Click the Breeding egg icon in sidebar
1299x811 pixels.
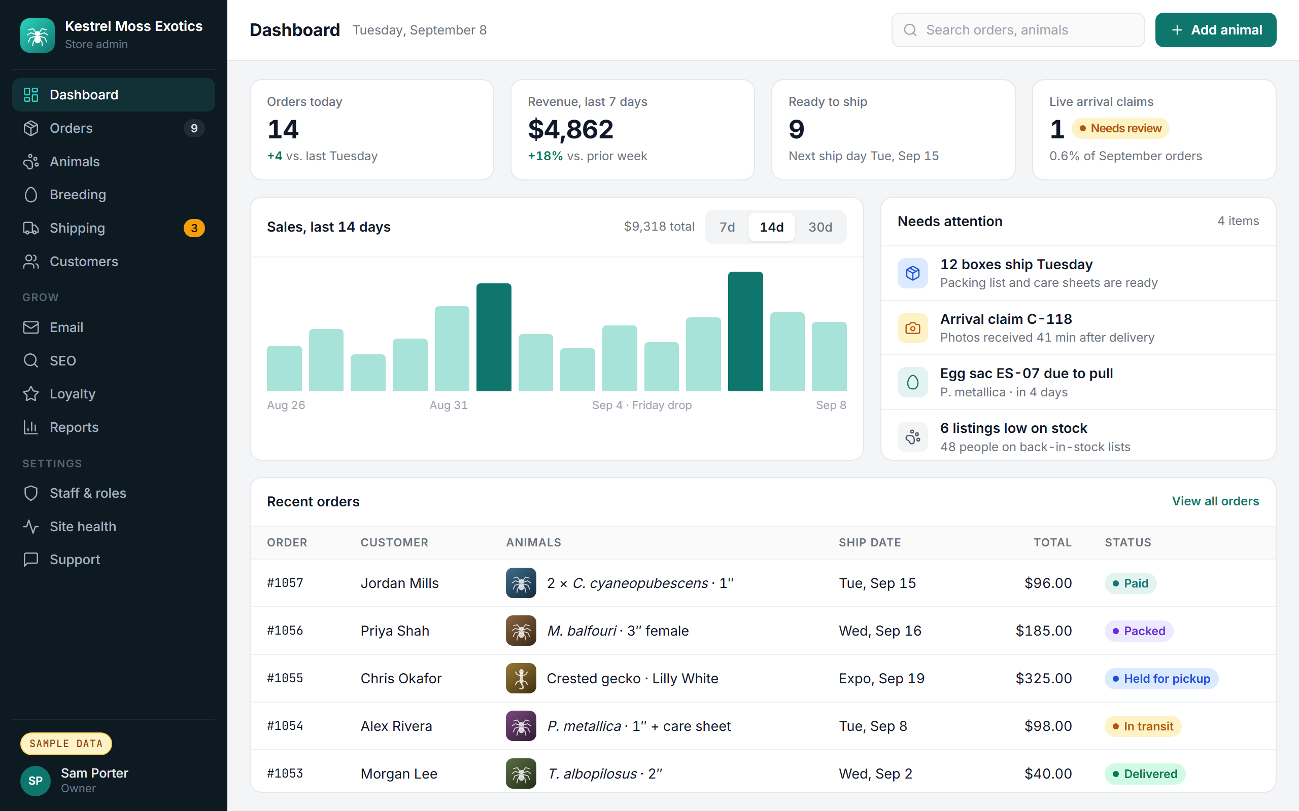click(31, 195)
